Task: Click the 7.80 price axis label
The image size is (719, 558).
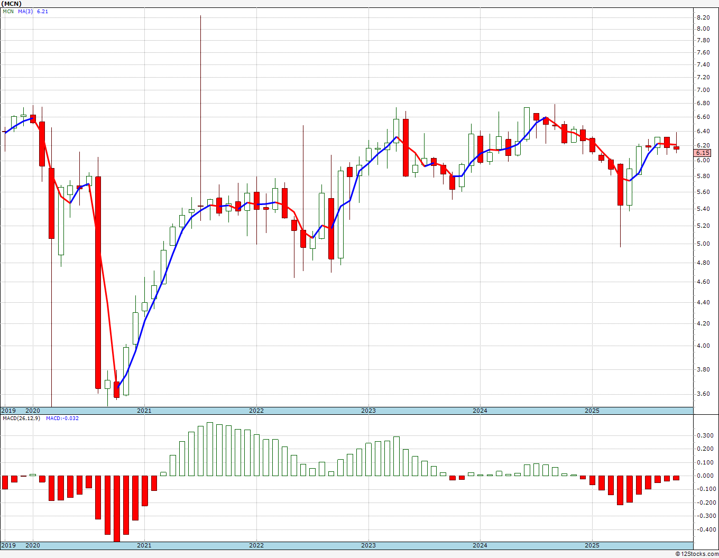Action: [x=703, y=40]
